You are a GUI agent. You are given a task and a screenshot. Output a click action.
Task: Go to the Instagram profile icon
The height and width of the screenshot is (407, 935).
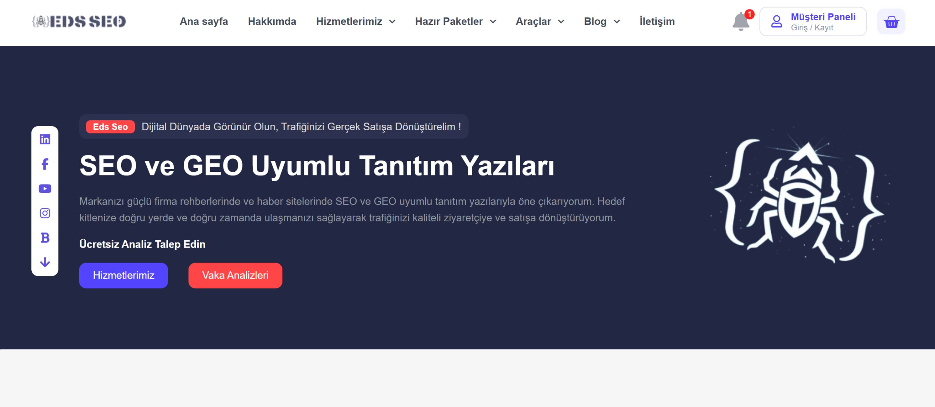[45, 213]
